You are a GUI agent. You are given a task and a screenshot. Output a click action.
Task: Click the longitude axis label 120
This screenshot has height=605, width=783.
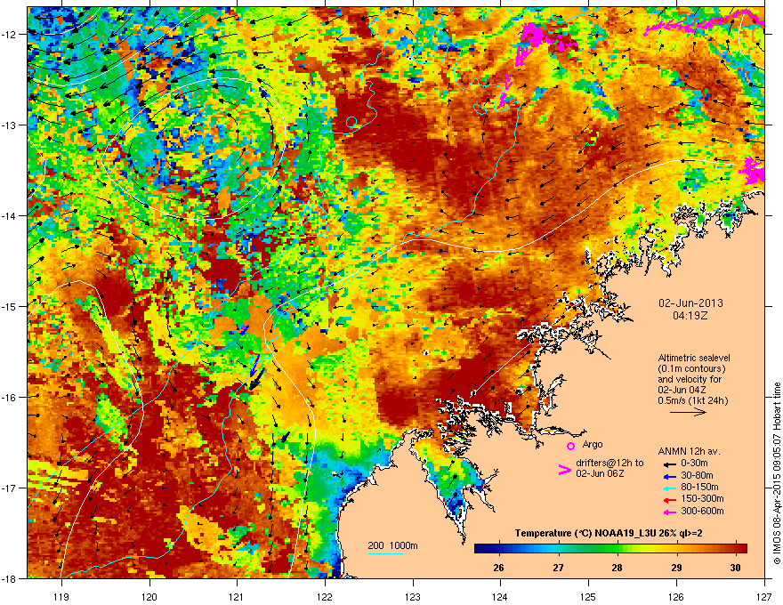click(149, 596)
